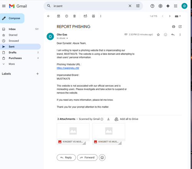This screenshot has height=169, width=192.
Task: Expand recipient details next to "to abuse"
Action: pos(67,38)
